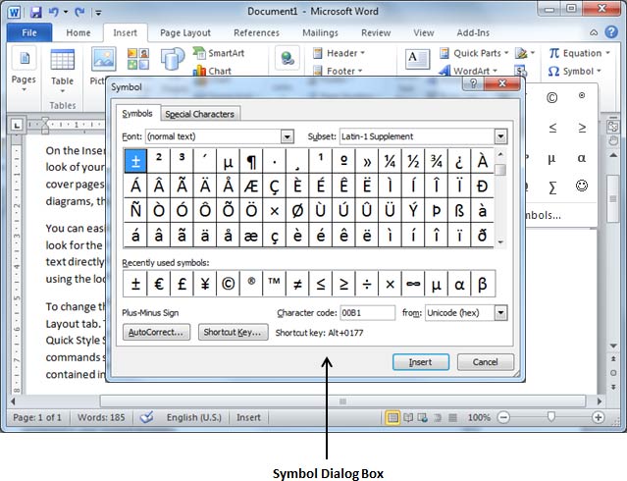Expand the Font dropdown in Symbol dialog
627x481 pixels.
(287, 136)
